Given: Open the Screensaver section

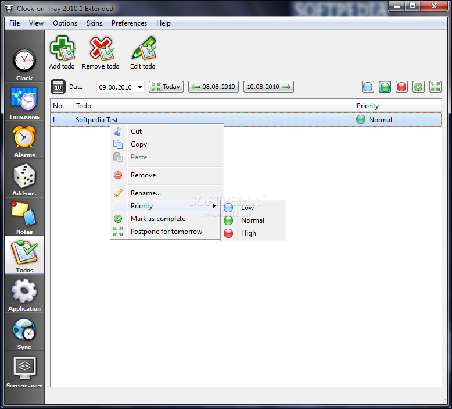Looking at the screenshot, I should click(x=24, y=372).
